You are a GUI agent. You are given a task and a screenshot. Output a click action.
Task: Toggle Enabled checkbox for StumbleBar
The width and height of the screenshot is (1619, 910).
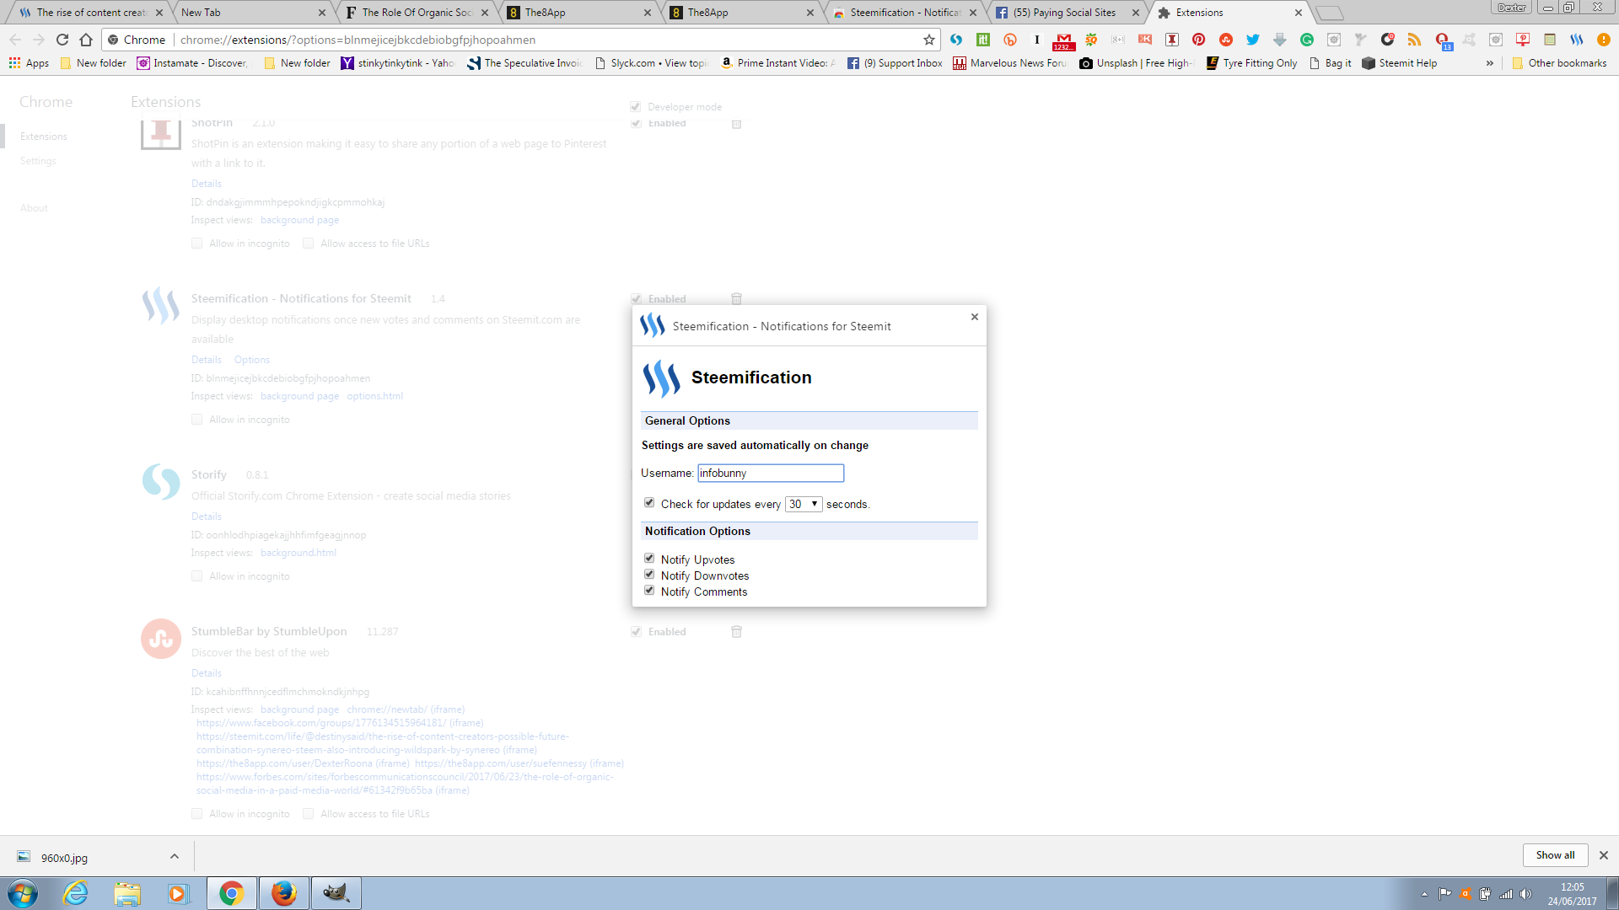[x=636, y=631]
